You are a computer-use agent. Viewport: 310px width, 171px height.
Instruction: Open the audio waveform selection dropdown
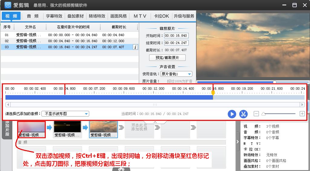point(65,114)
